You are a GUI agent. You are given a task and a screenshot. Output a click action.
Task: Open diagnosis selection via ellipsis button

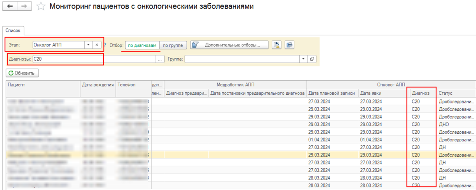coord(160,59)
